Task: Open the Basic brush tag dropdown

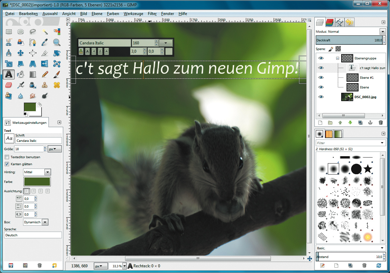Action: pos(382,248)
